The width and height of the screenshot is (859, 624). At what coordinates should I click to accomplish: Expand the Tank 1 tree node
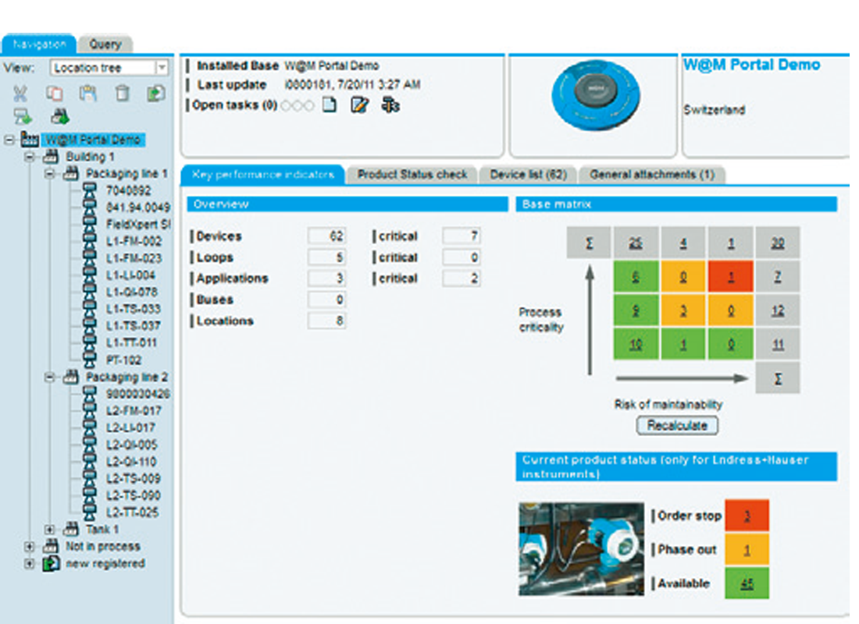coord(50,530)
